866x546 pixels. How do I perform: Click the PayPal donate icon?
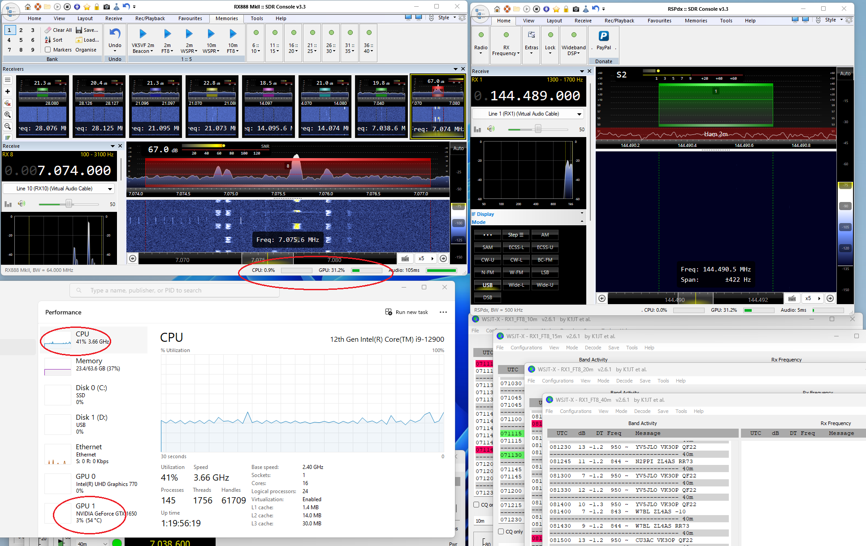[603, 37]
